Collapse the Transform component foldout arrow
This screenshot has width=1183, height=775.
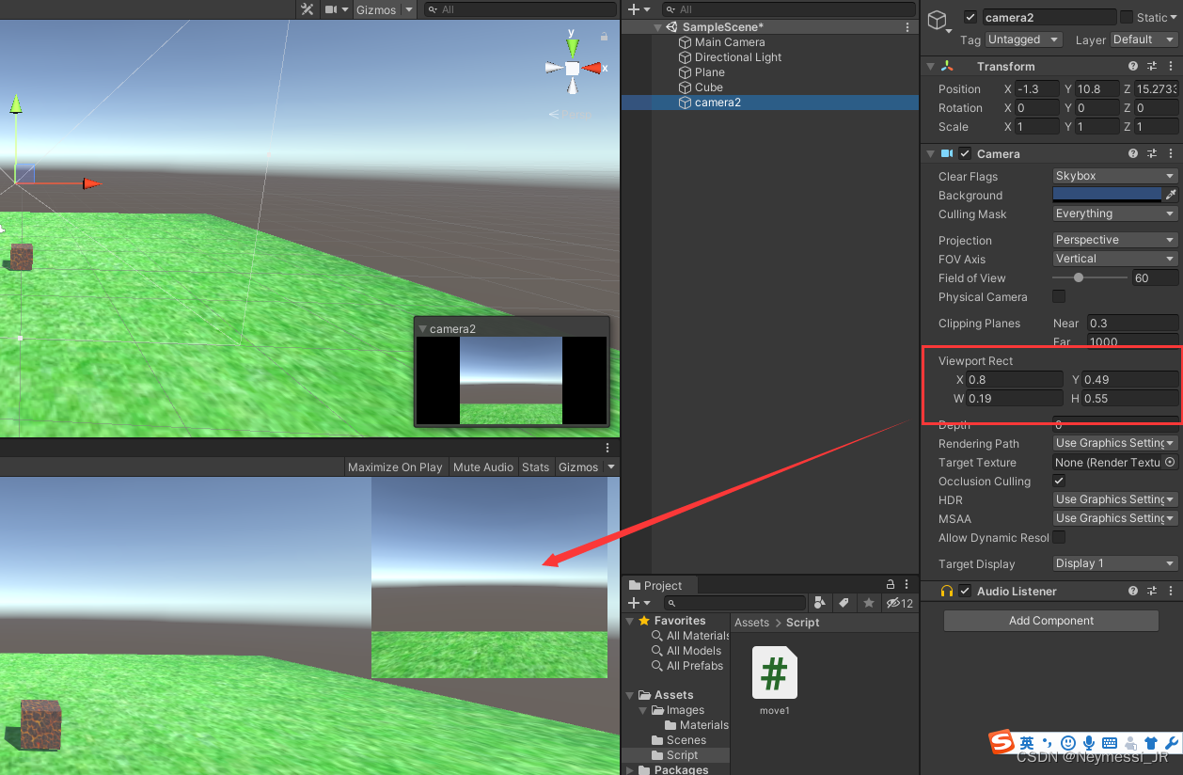coord(930,67)
